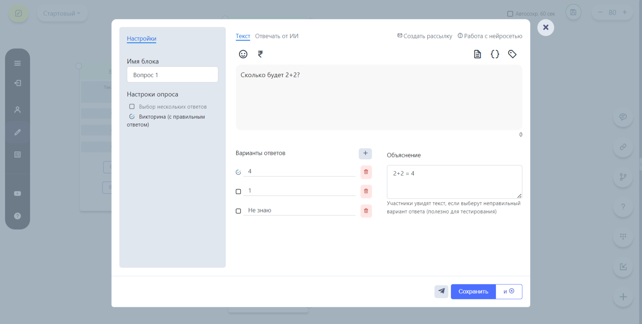
Task: Click the exit icon in the left sidebar
Action: [x=18, y=83]
